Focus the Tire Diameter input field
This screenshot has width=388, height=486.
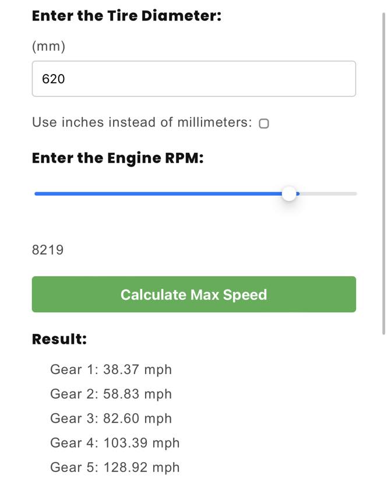pyautogui.click(x=193, y=79)
